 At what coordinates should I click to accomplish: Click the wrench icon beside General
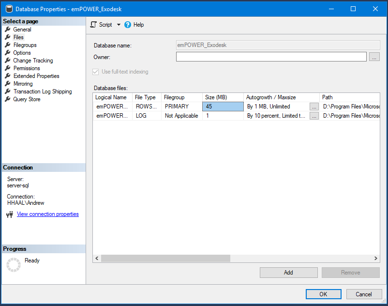tap(8, 29)
